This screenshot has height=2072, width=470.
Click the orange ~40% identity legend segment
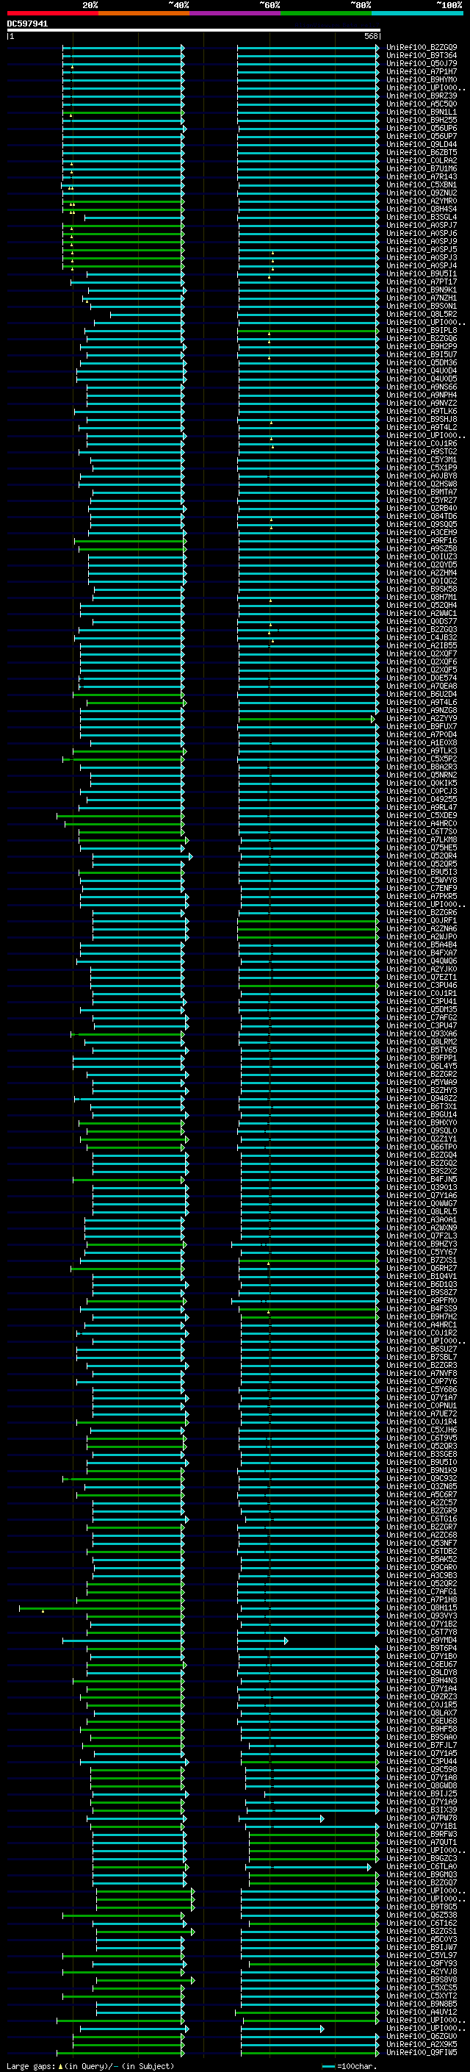tap(144, 13)
